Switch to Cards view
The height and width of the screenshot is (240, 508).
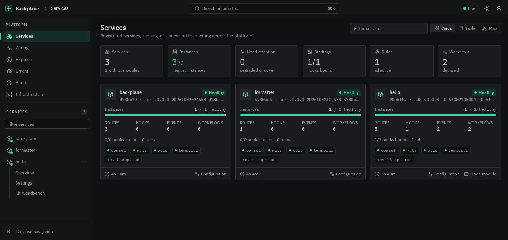pyautogui.click(x=443, y=28)
